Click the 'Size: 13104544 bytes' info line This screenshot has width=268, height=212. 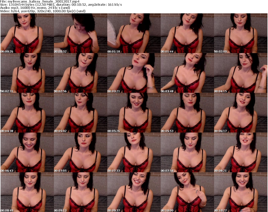61,5
